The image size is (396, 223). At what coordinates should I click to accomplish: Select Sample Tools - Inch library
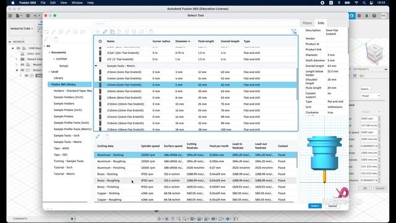click(x=66, y=136)
